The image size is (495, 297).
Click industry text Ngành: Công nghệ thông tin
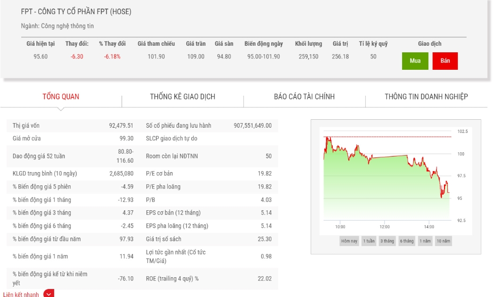58,26
